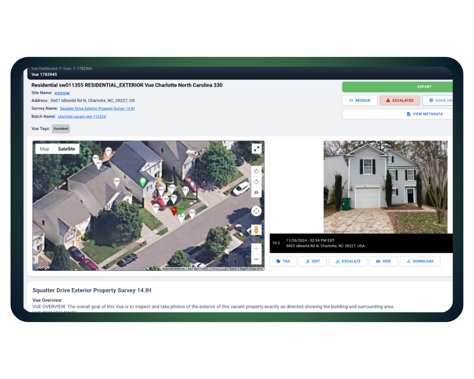The height and width of the screenshot is (379, 474).
Task: Click Report a map error
Action: click(251, 269)
